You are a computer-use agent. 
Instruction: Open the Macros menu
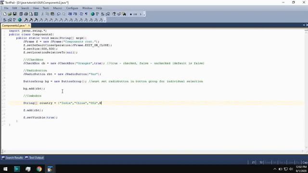[58, 8]
